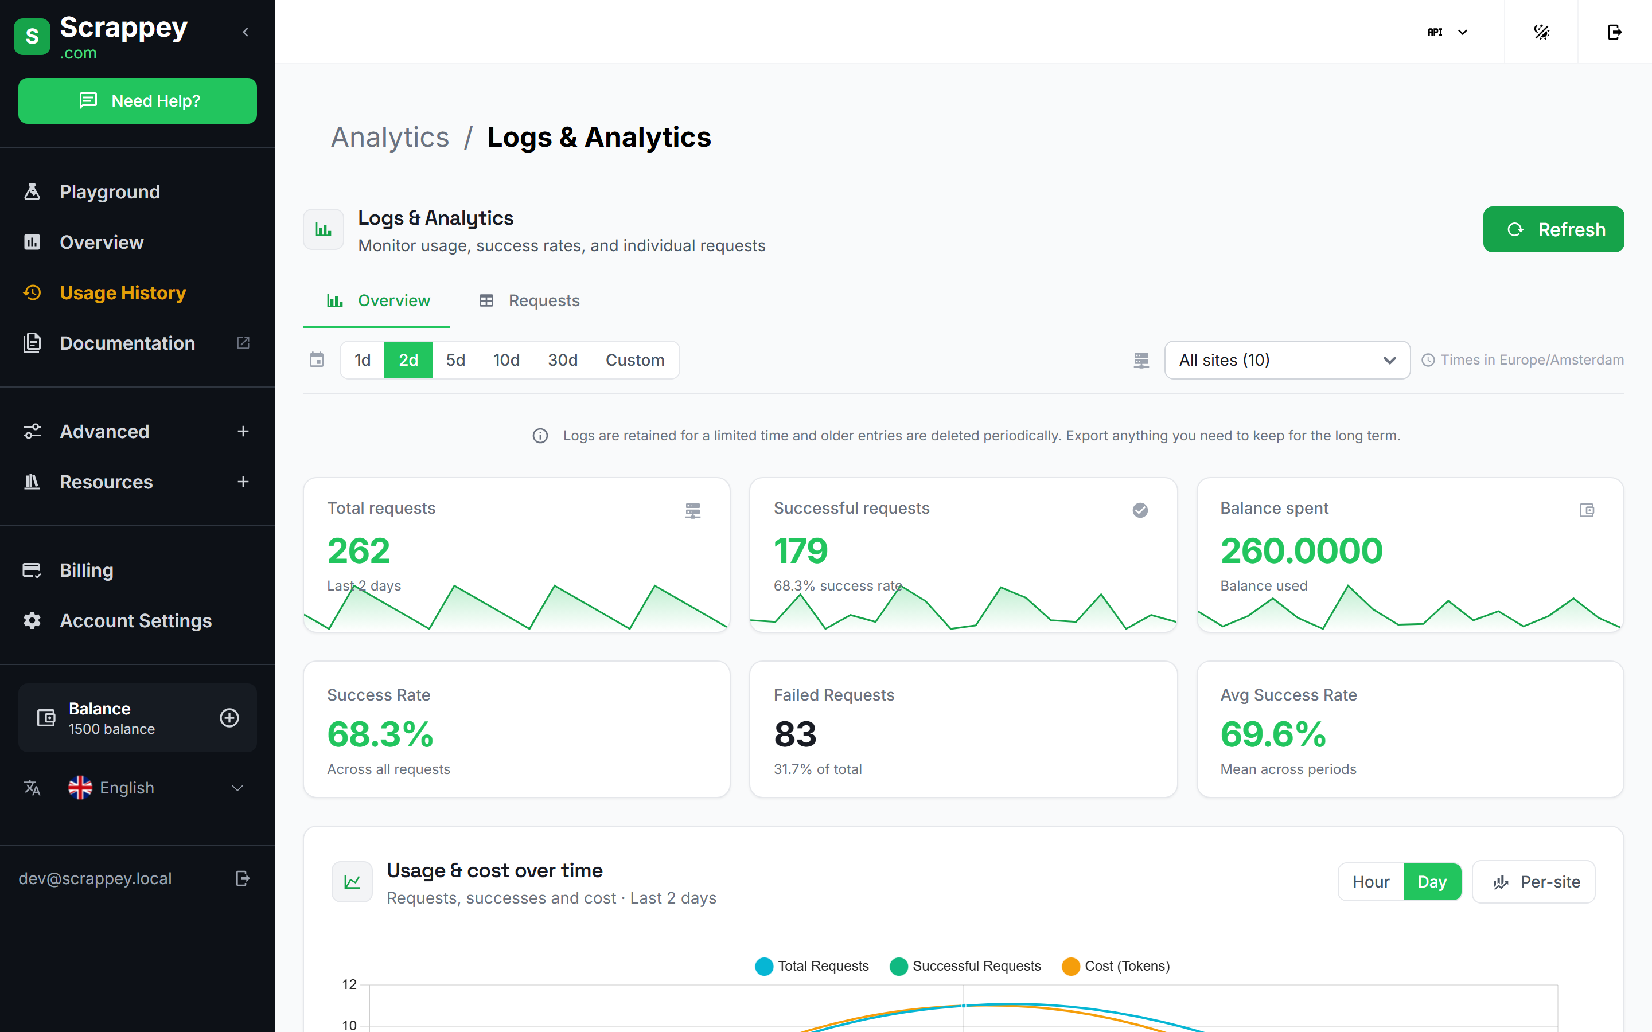
Task: Click the Account Settings gear icon
Action: pos(32,620)
